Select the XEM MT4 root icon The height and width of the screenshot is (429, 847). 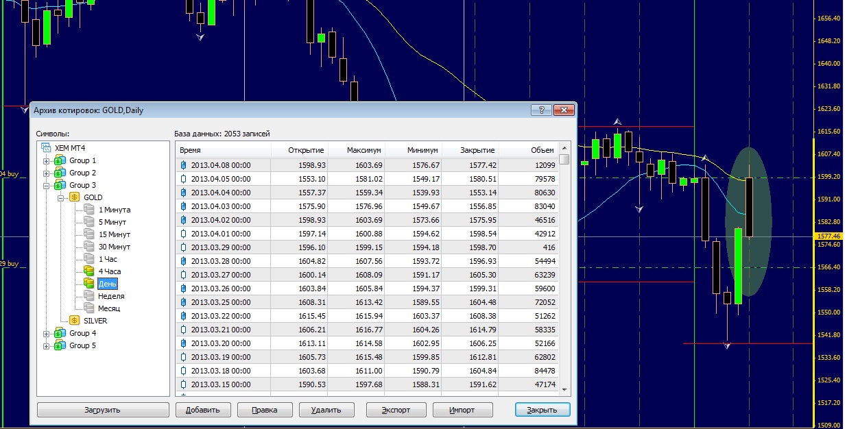pyautogui.click(x=46, y=147)
